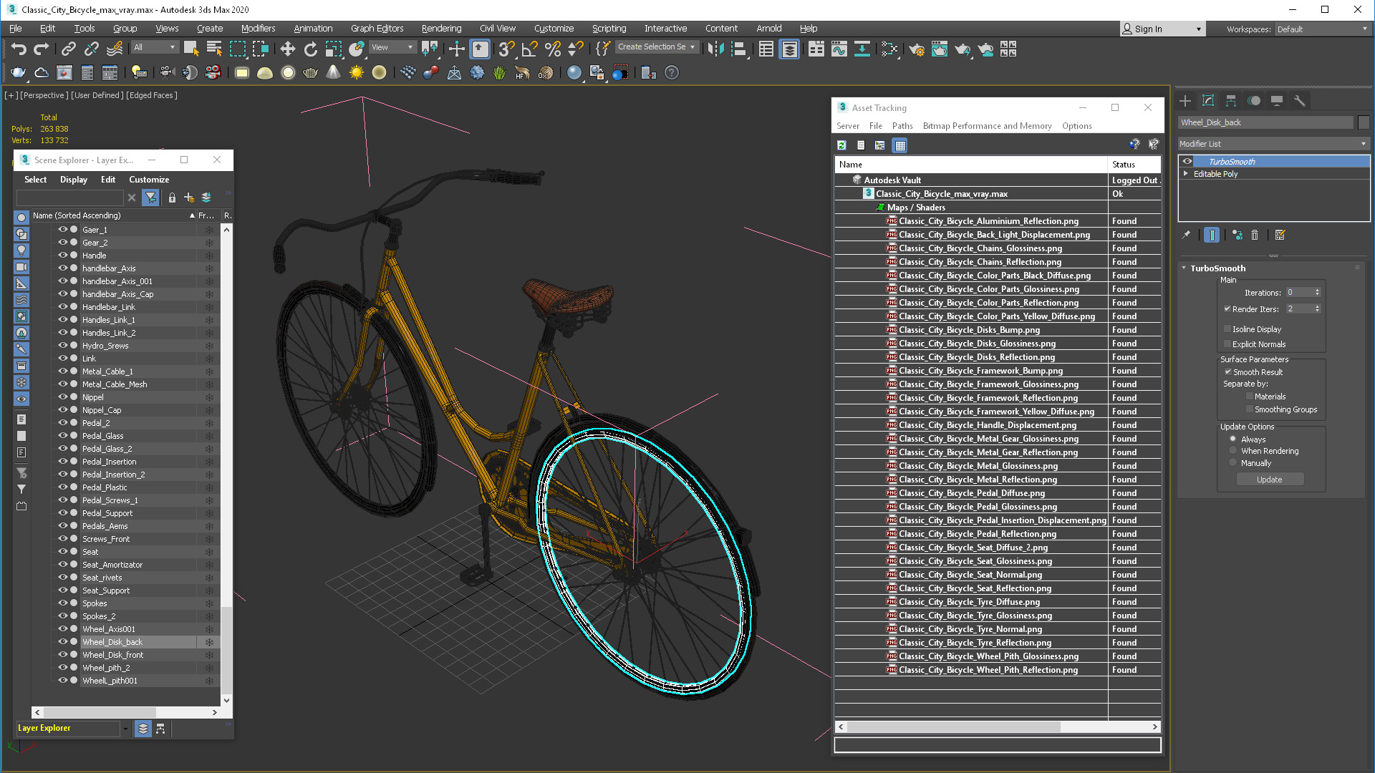1375x773 pixels.
Task: Open the selection filter All dropdown
Action: [154, 47]
